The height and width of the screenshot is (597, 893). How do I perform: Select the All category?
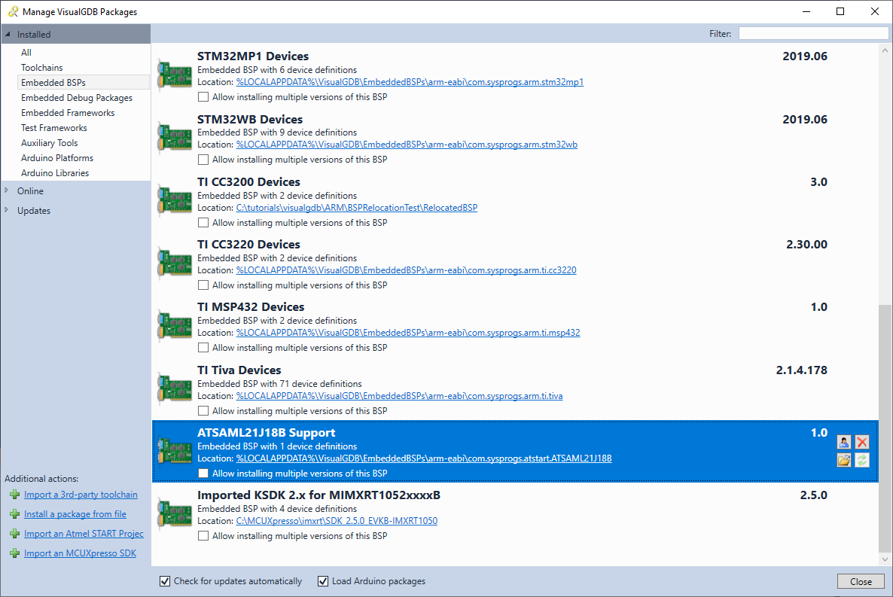coord(26,53)
